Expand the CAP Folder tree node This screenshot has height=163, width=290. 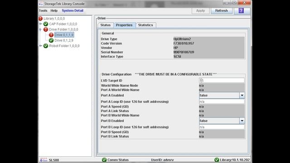(x=40, y=24)
